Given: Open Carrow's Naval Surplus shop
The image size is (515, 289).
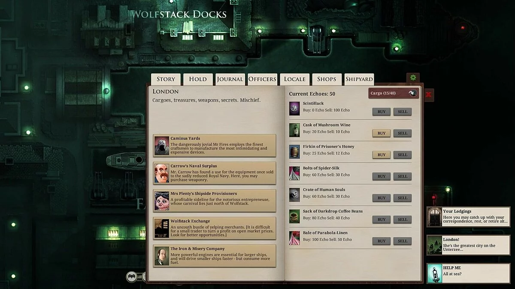Looking at the screenshot, I should pos(215,173).
